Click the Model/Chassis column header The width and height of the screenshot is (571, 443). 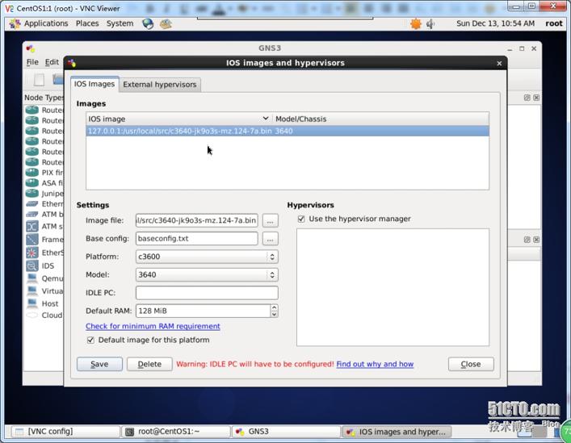(x=380, y=119)
